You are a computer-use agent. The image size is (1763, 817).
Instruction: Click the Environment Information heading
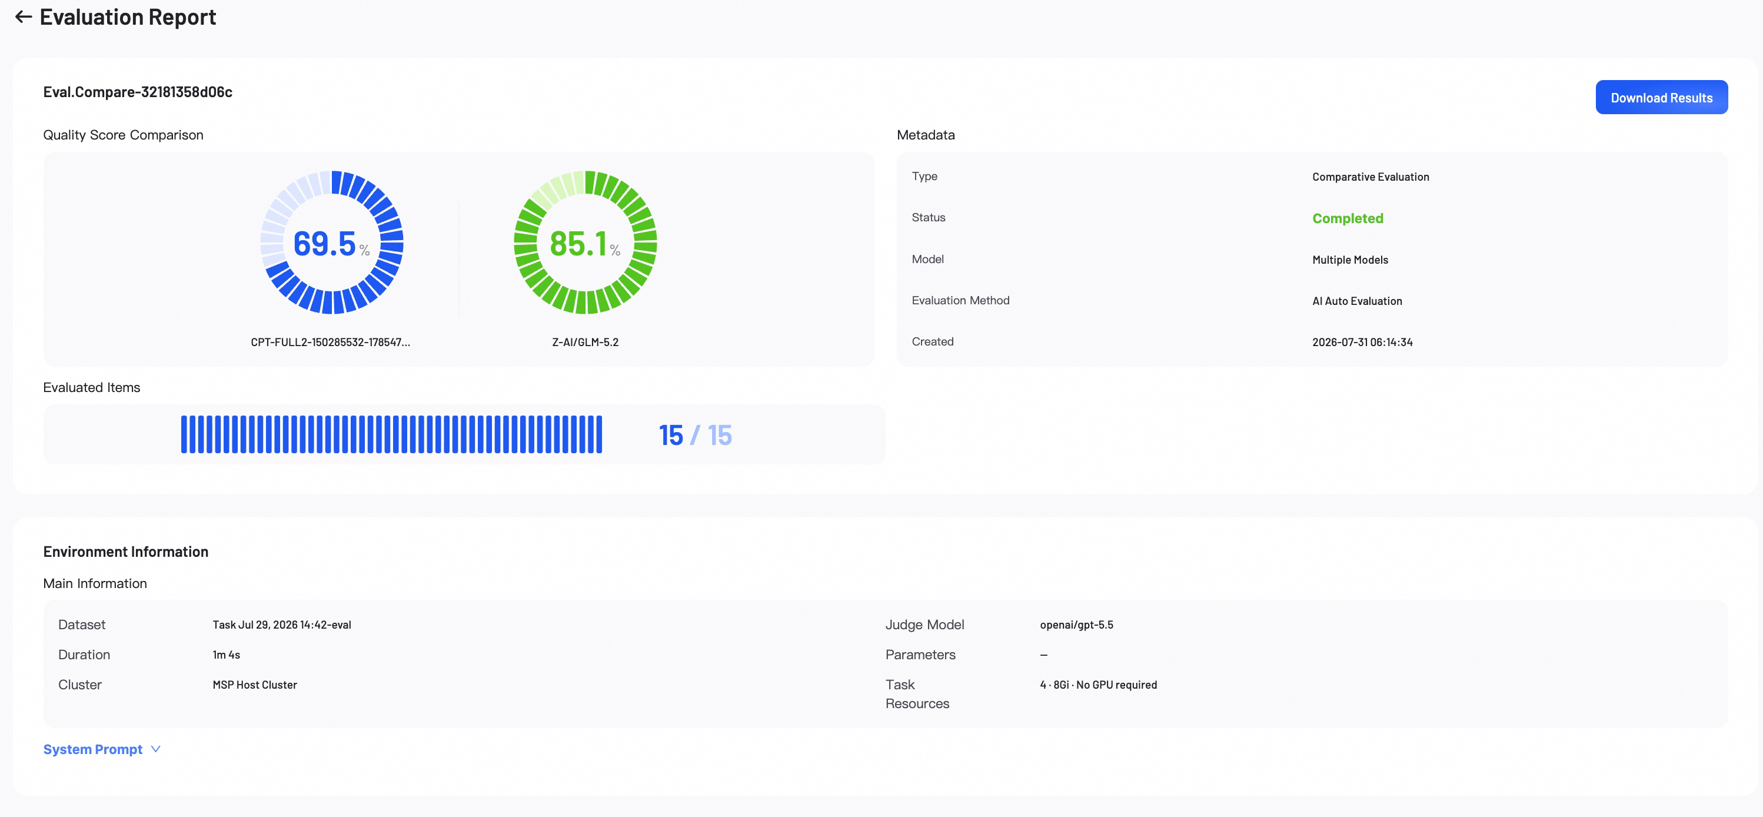point(125,552)
